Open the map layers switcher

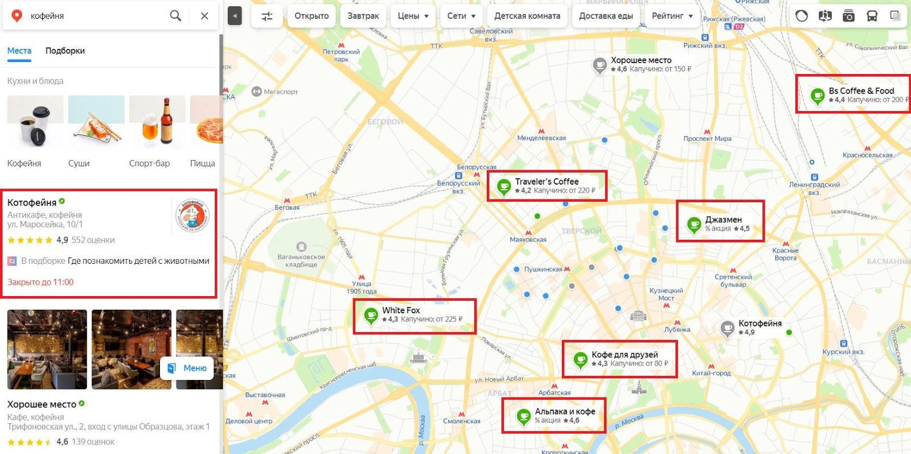click(x=895, y=16)
